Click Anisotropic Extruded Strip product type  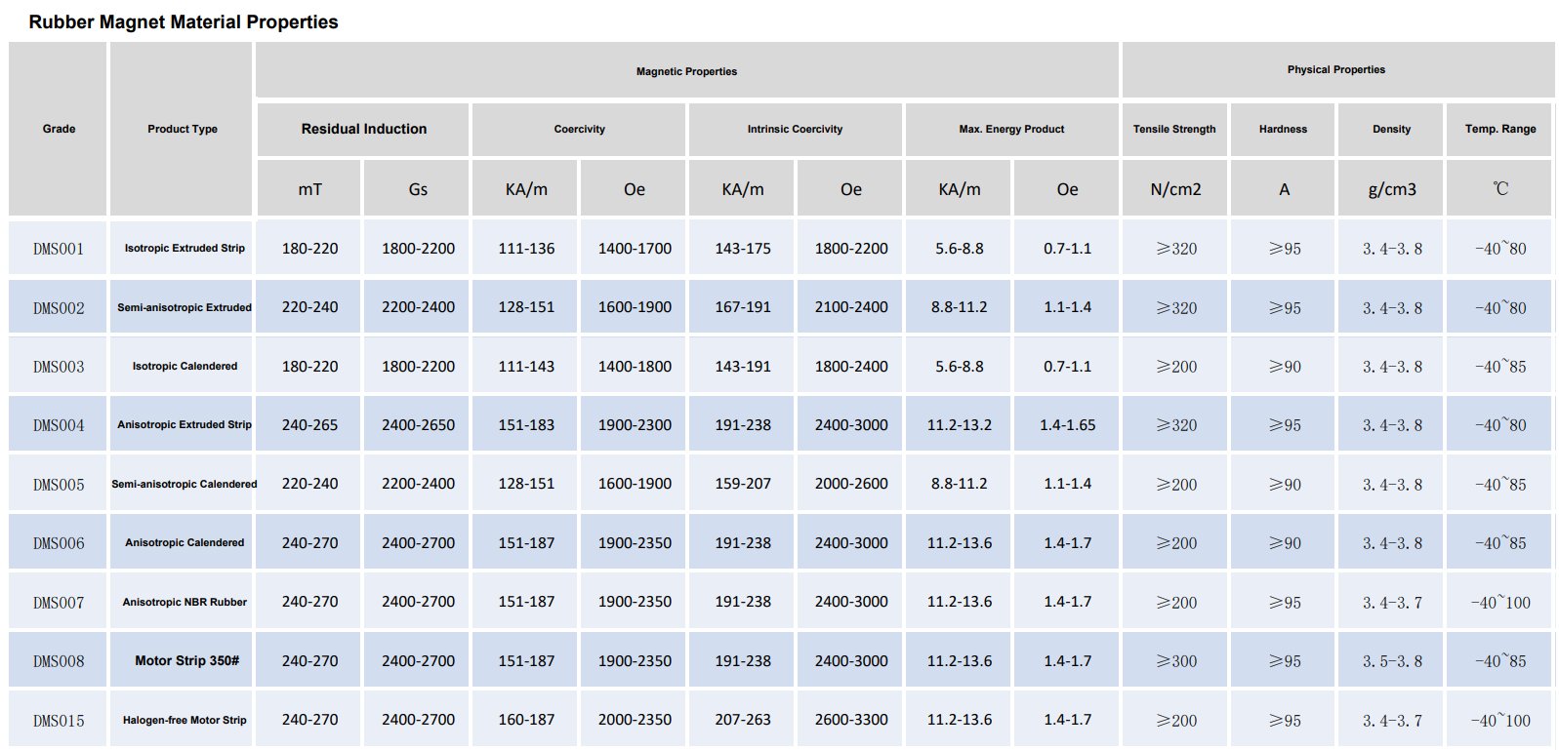(185, 424)
